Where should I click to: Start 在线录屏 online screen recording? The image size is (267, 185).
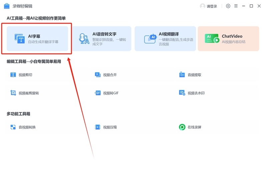(195, 127)
